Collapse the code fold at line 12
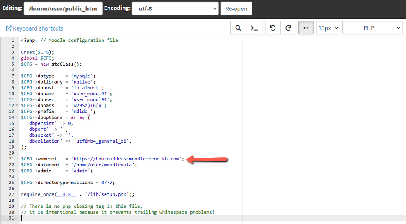Viewport: 406px width, 224px height. [17, 105]
